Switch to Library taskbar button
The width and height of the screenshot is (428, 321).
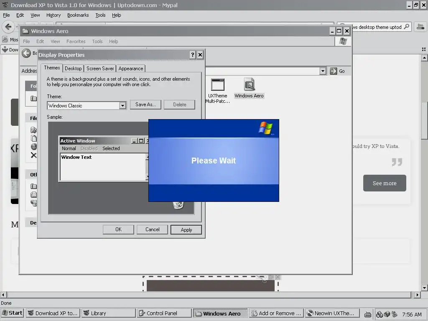[x=109, y=313]
